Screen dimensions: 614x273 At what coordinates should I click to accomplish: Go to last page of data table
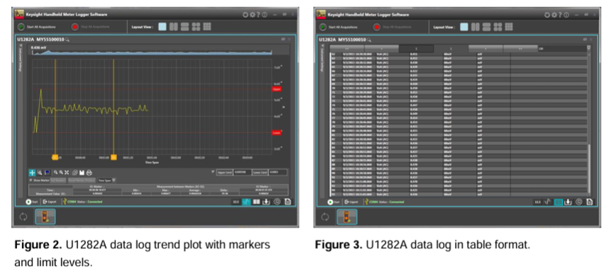point(520,48)
